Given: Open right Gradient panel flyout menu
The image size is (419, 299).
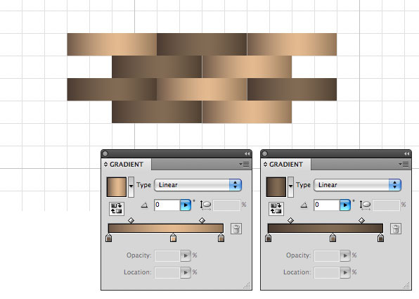Looking at the screenshot, I should coord(404,164).
